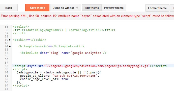Click the b:else tag on line 35

pos(21,27)
